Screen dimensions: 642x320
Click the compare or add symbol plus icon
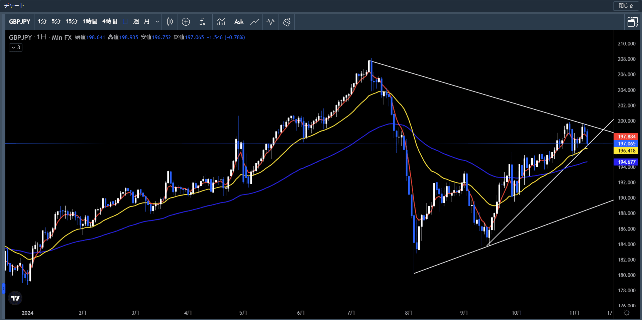coord(186,22)
